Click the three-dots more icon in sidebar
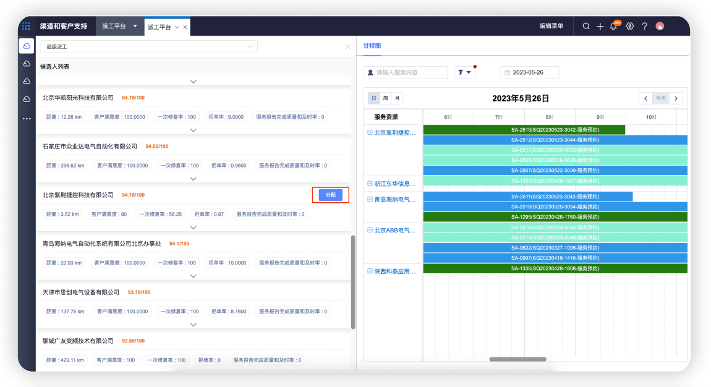The image size is (711, 387). (27, 118)
